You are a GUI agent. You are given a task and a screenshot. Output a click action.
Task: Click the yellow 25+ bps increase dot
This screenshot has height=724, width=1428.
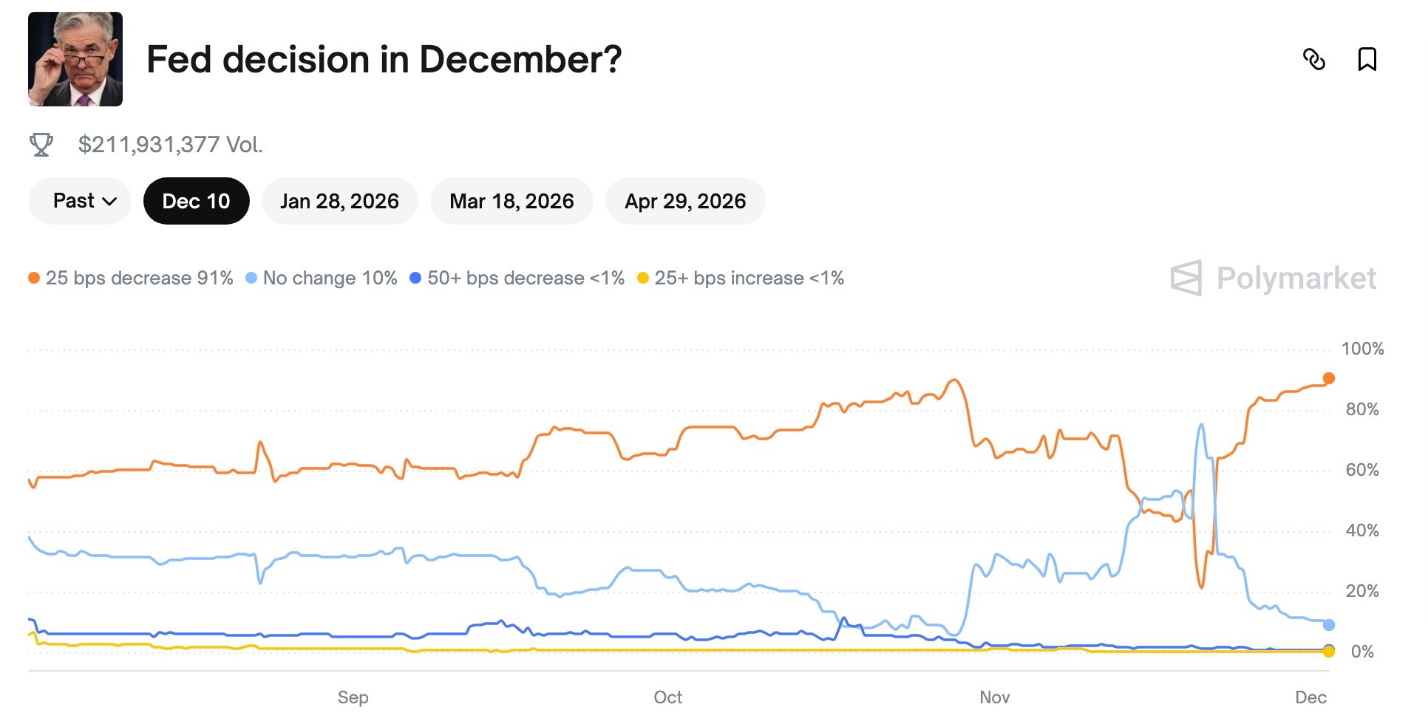pos(643,279)
